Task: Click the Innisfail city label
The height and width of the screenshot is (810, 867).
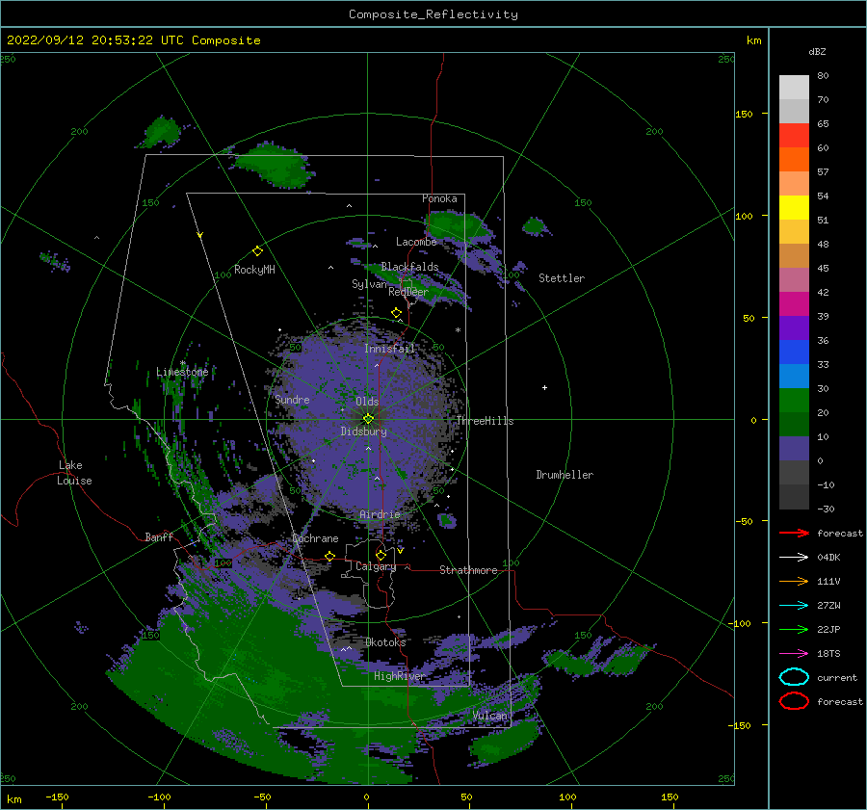Action: pos(389,349)
